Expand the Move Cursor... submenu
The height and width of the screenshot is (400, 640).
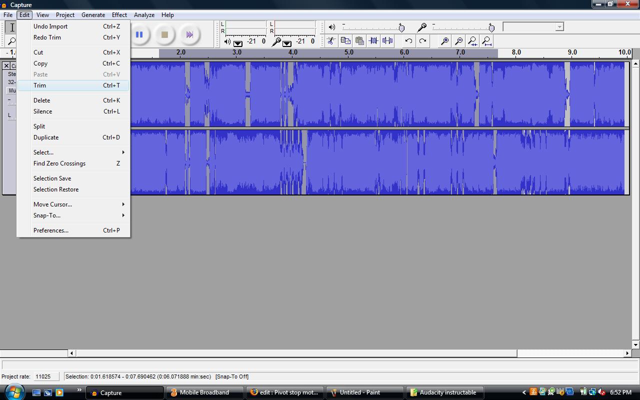tap(73, 204)
